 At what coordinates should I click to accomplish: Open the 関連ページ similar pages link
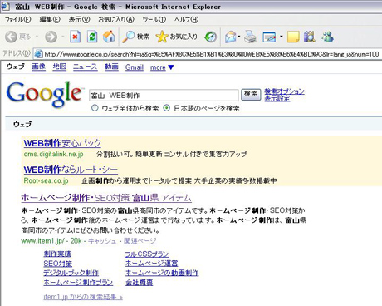click(x=140, y=241)
